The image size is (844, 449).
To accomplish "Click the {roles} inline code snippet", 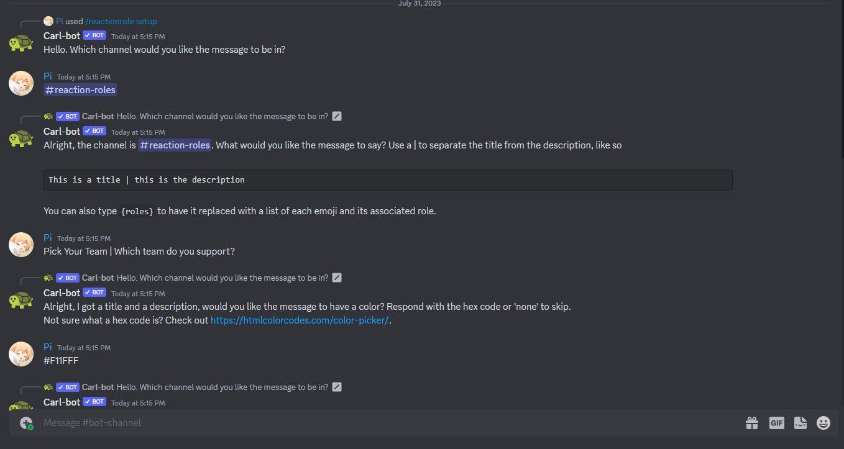I will pos(137,211).
